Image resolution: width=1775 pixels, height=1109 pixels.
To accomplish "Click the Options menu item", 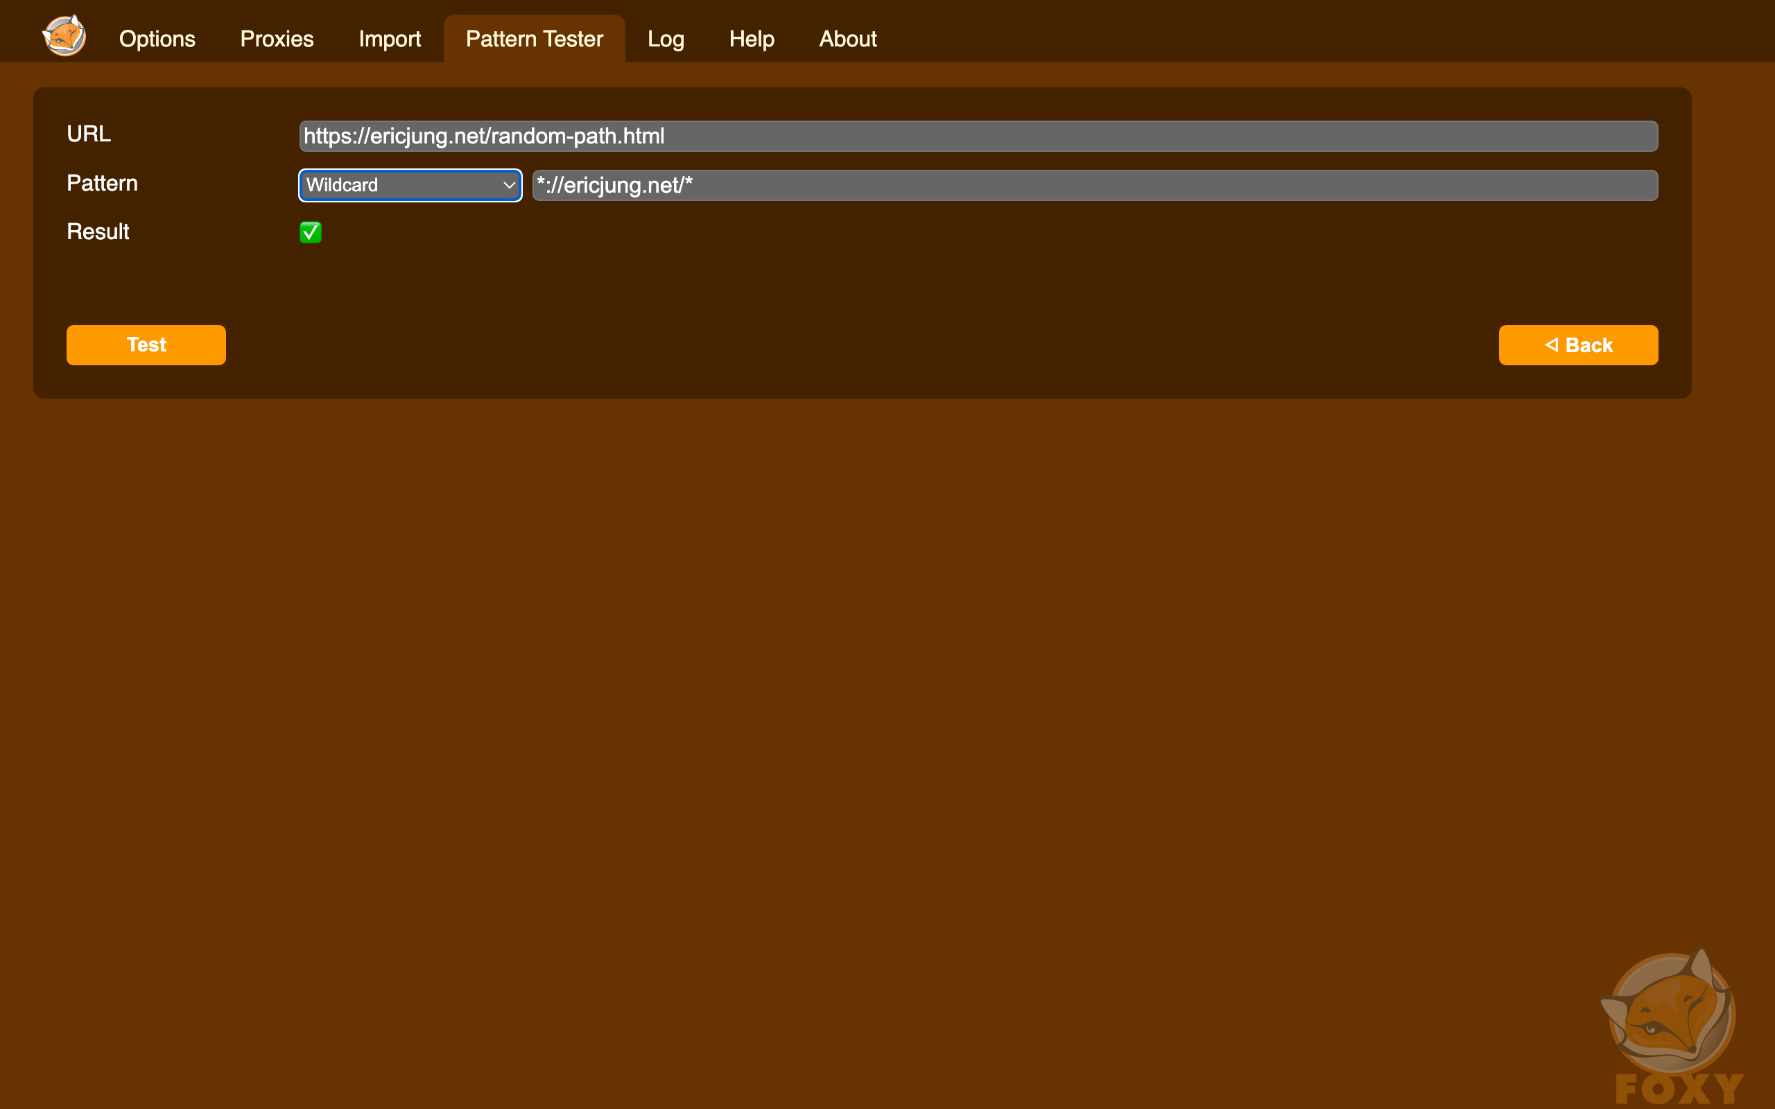I will tap(156, 38).
